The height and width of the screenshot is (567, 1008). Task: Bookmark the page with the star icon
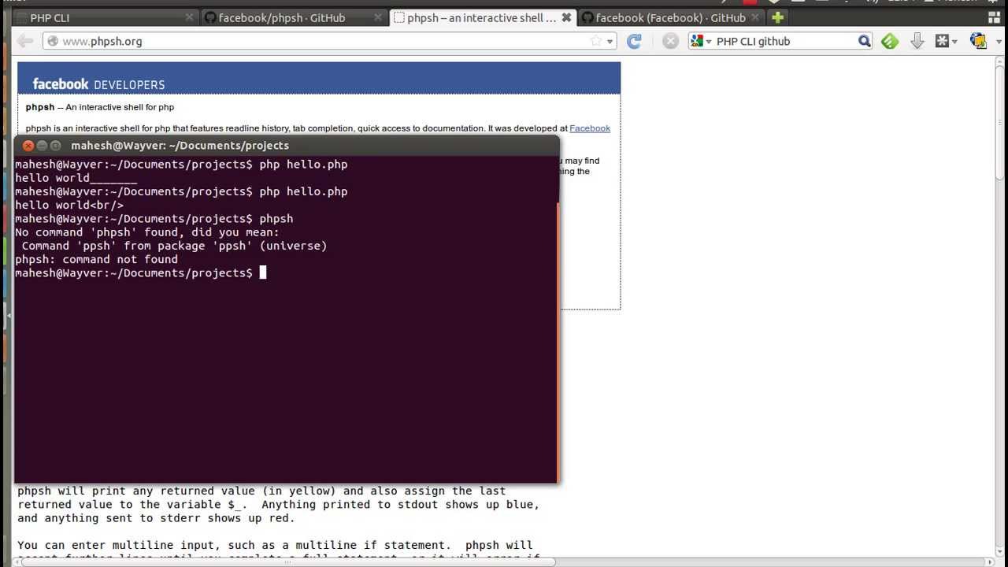596,41
